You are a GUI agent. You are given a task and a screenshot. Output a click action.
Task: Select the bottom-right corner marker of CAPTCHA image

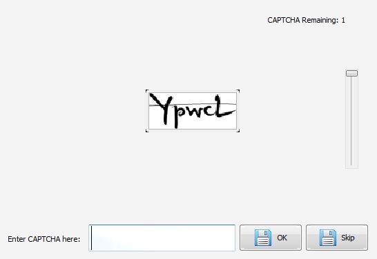pyautogui.click(x=238, y=131)
